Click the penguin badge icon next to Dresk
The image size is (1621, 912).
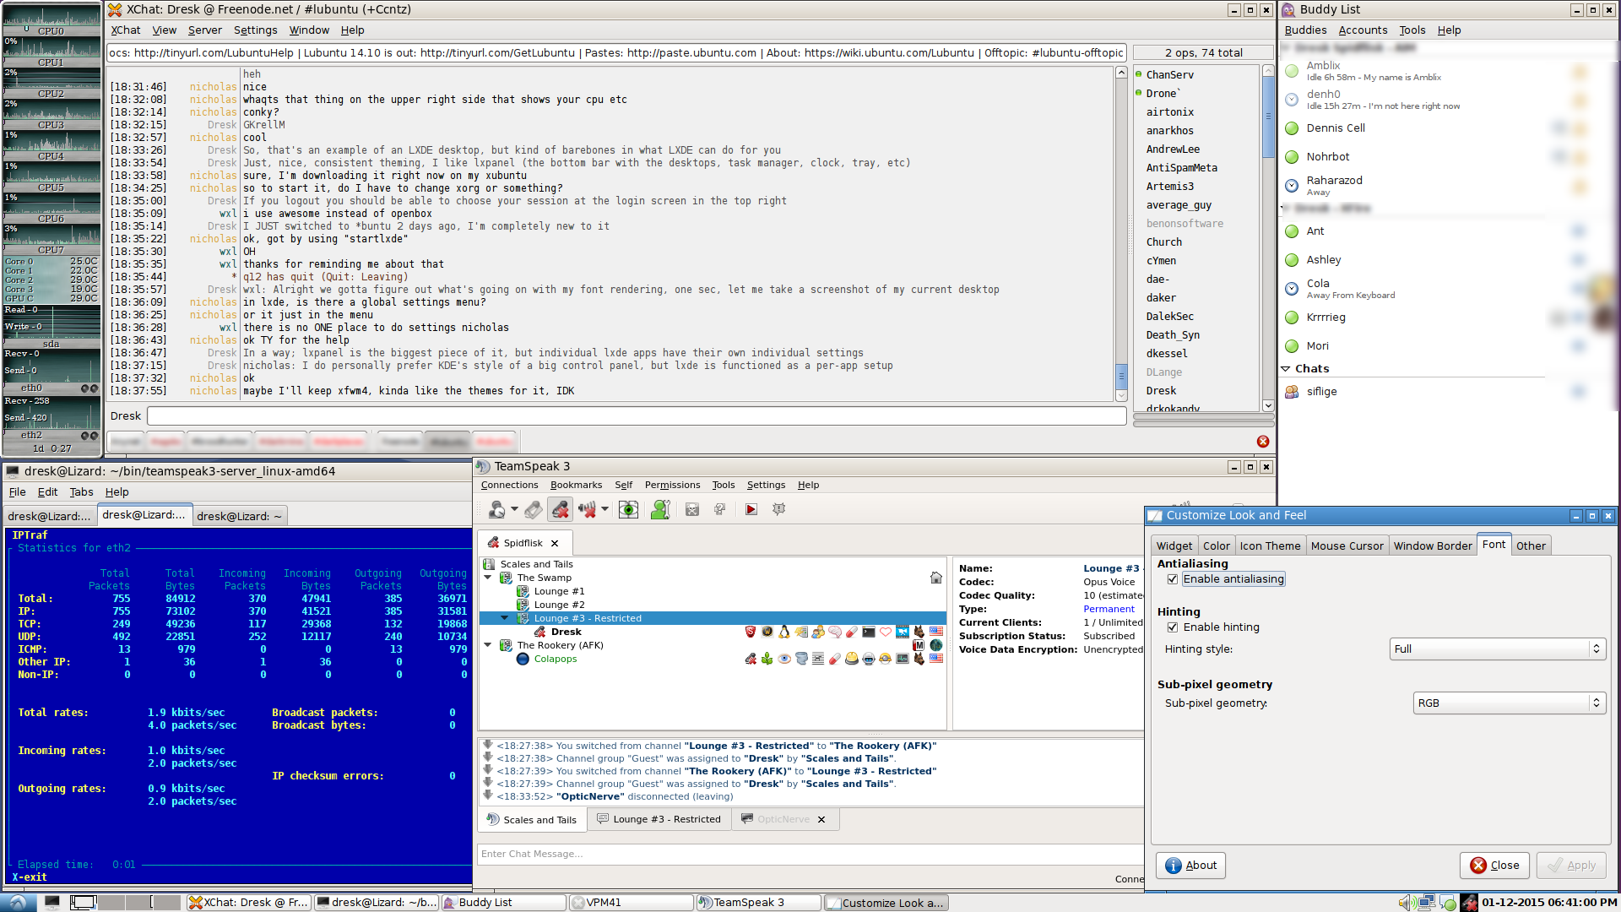(784, 632)
